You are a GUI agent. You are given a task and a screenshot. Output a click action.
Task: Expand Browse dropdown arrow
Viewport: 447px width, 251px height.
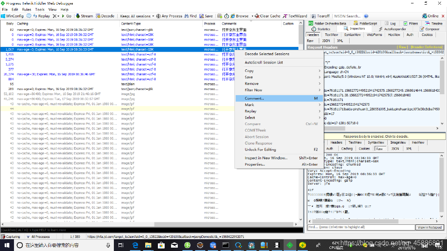(252, 16)
